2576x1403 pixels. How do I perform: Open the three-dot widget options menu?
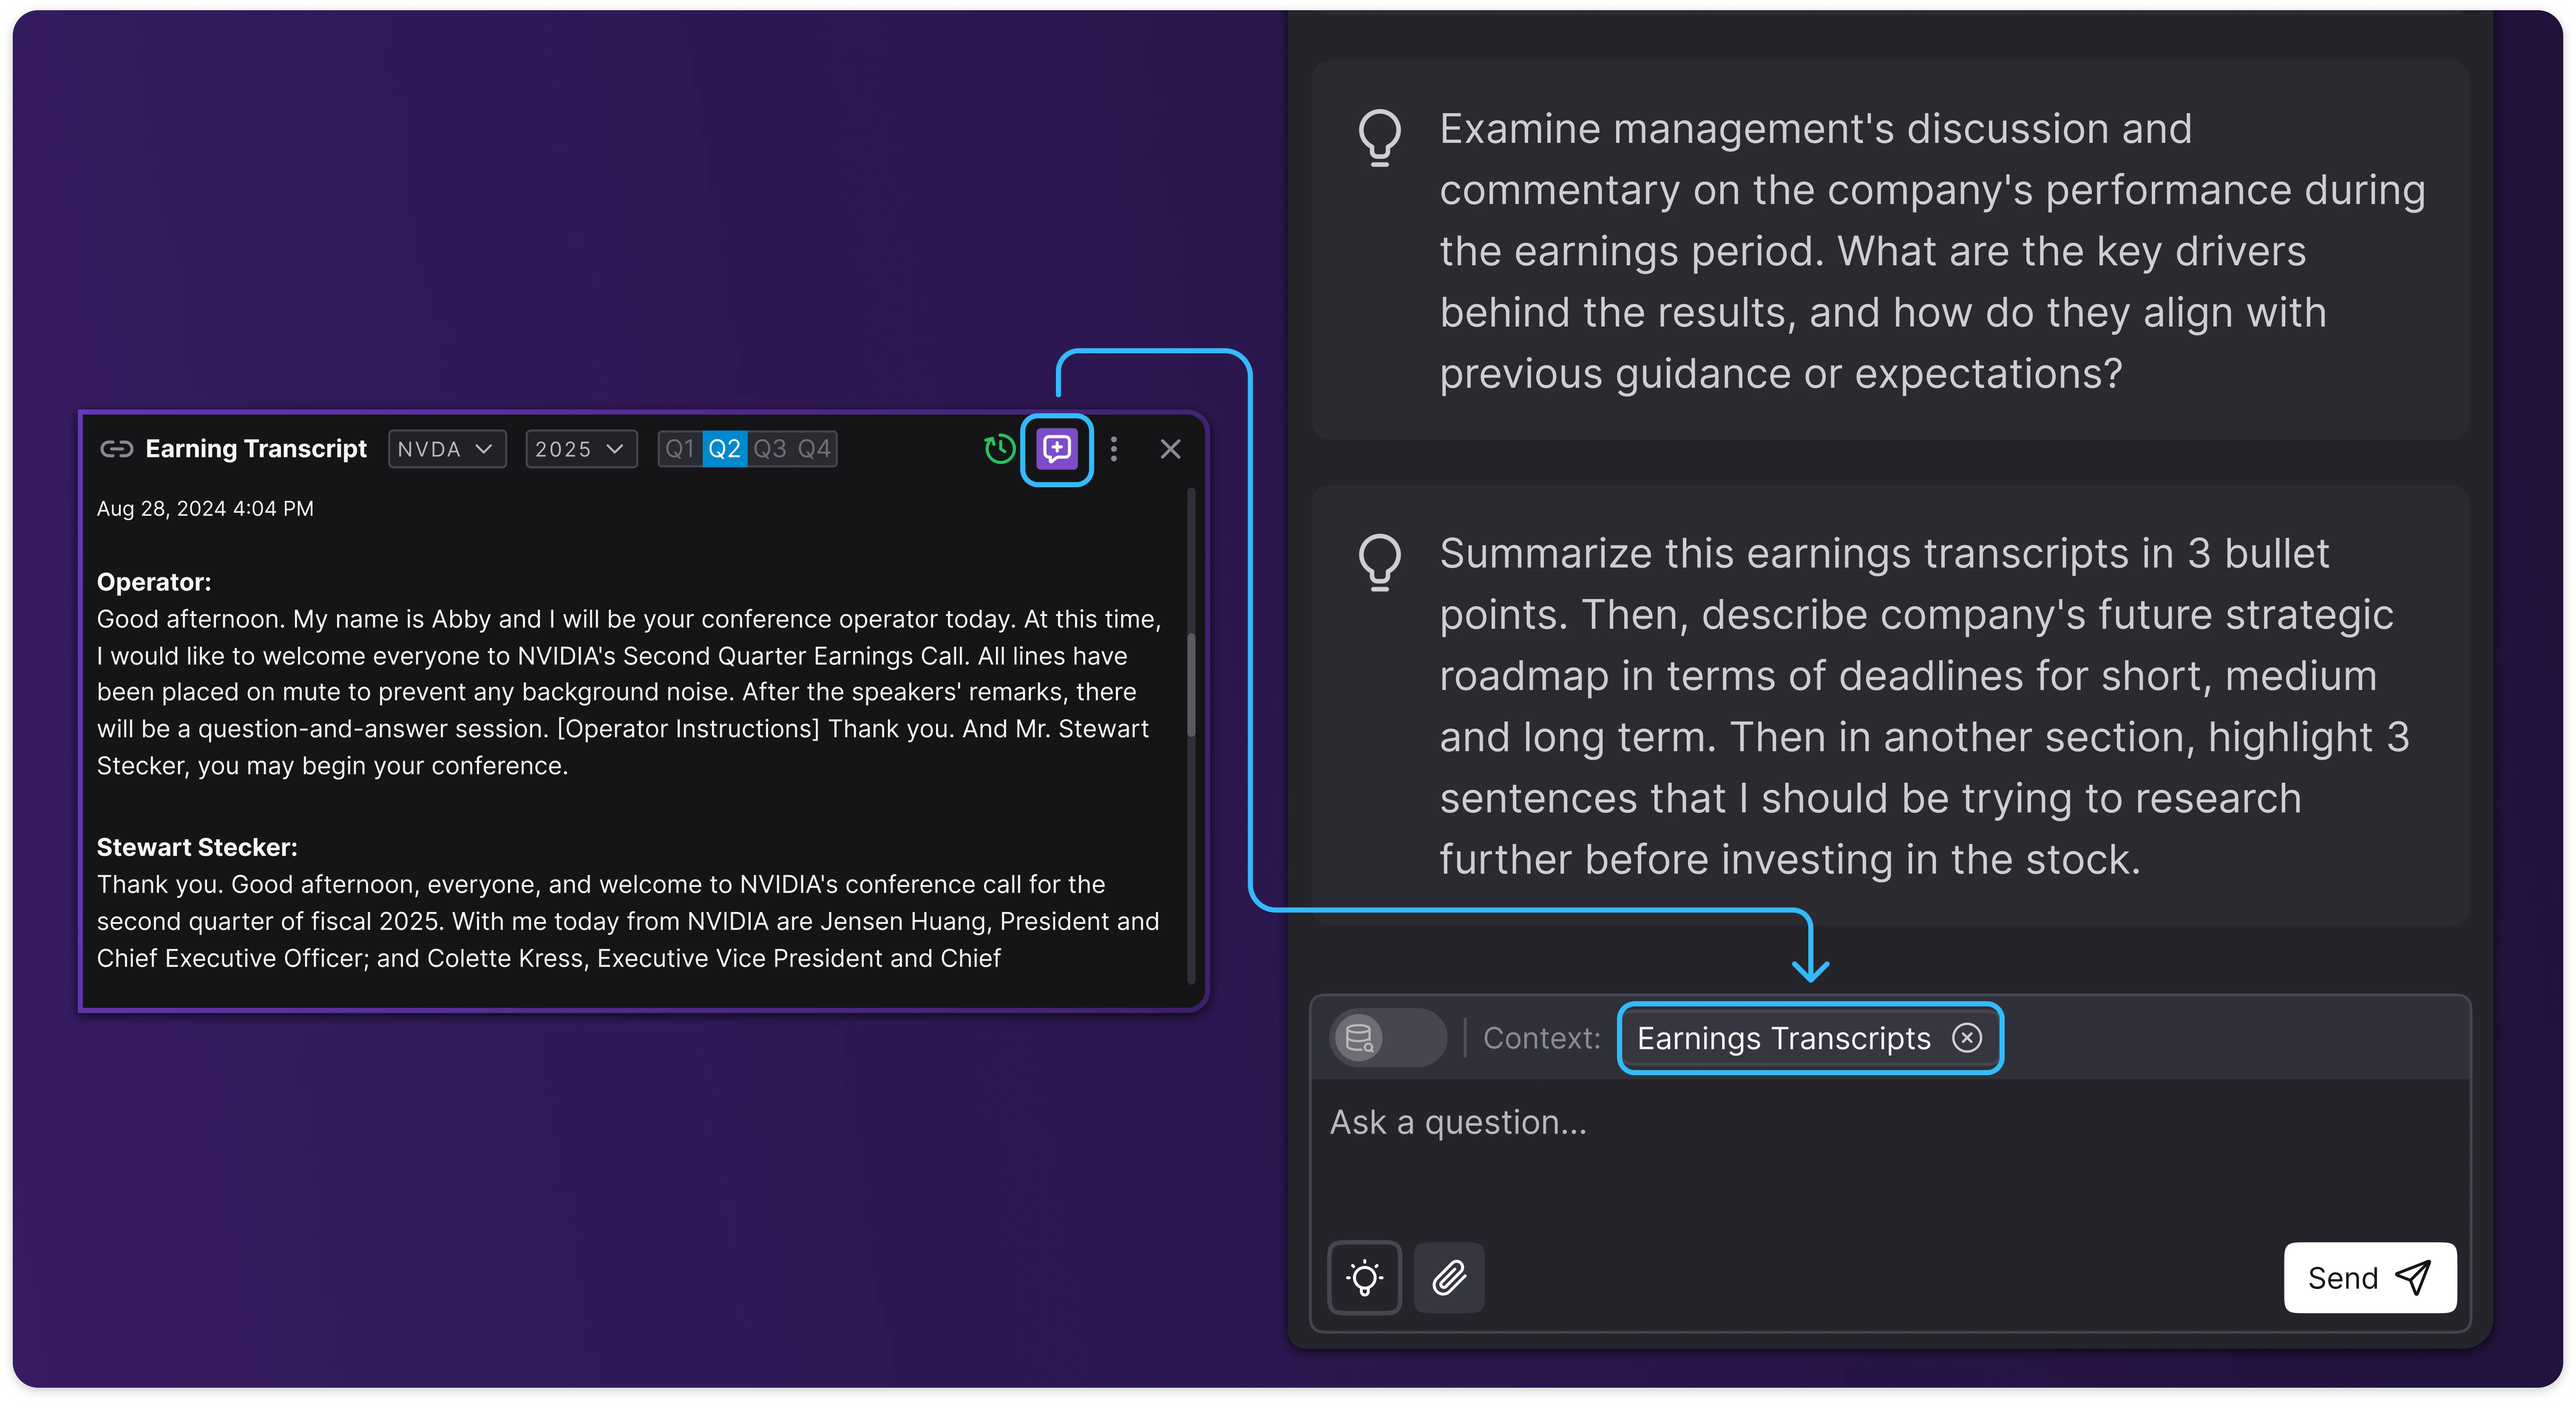1114,449
